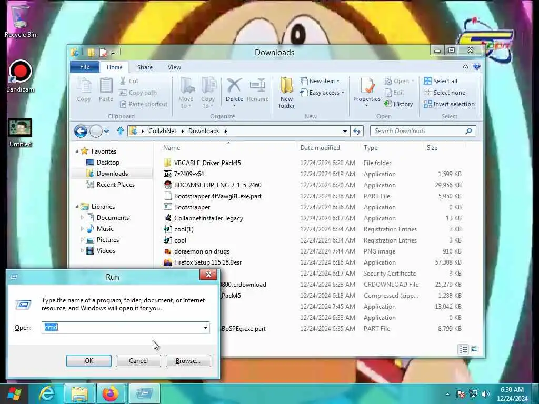
Task: Select the BDCAMSETUP_ENG_7_1_5_2460 file
Action: [217, 185]
